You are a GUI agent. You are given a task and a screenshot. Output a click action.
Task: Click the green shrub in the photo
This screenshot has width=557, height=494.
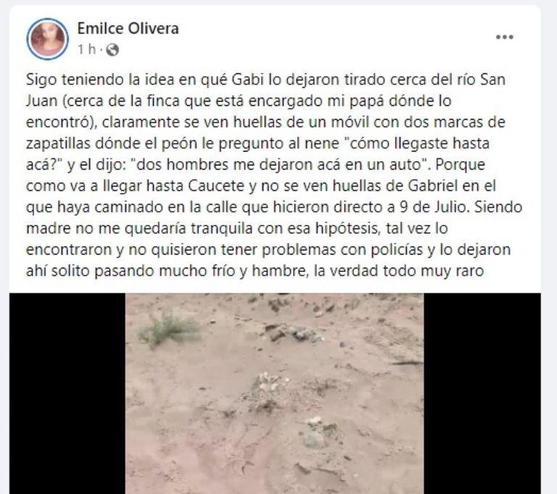pos(167,329)
